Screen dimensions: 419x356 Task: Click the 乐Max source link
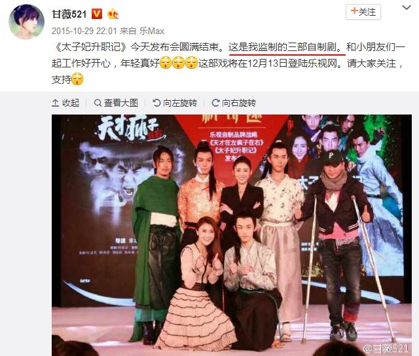[x=151, y=31]
